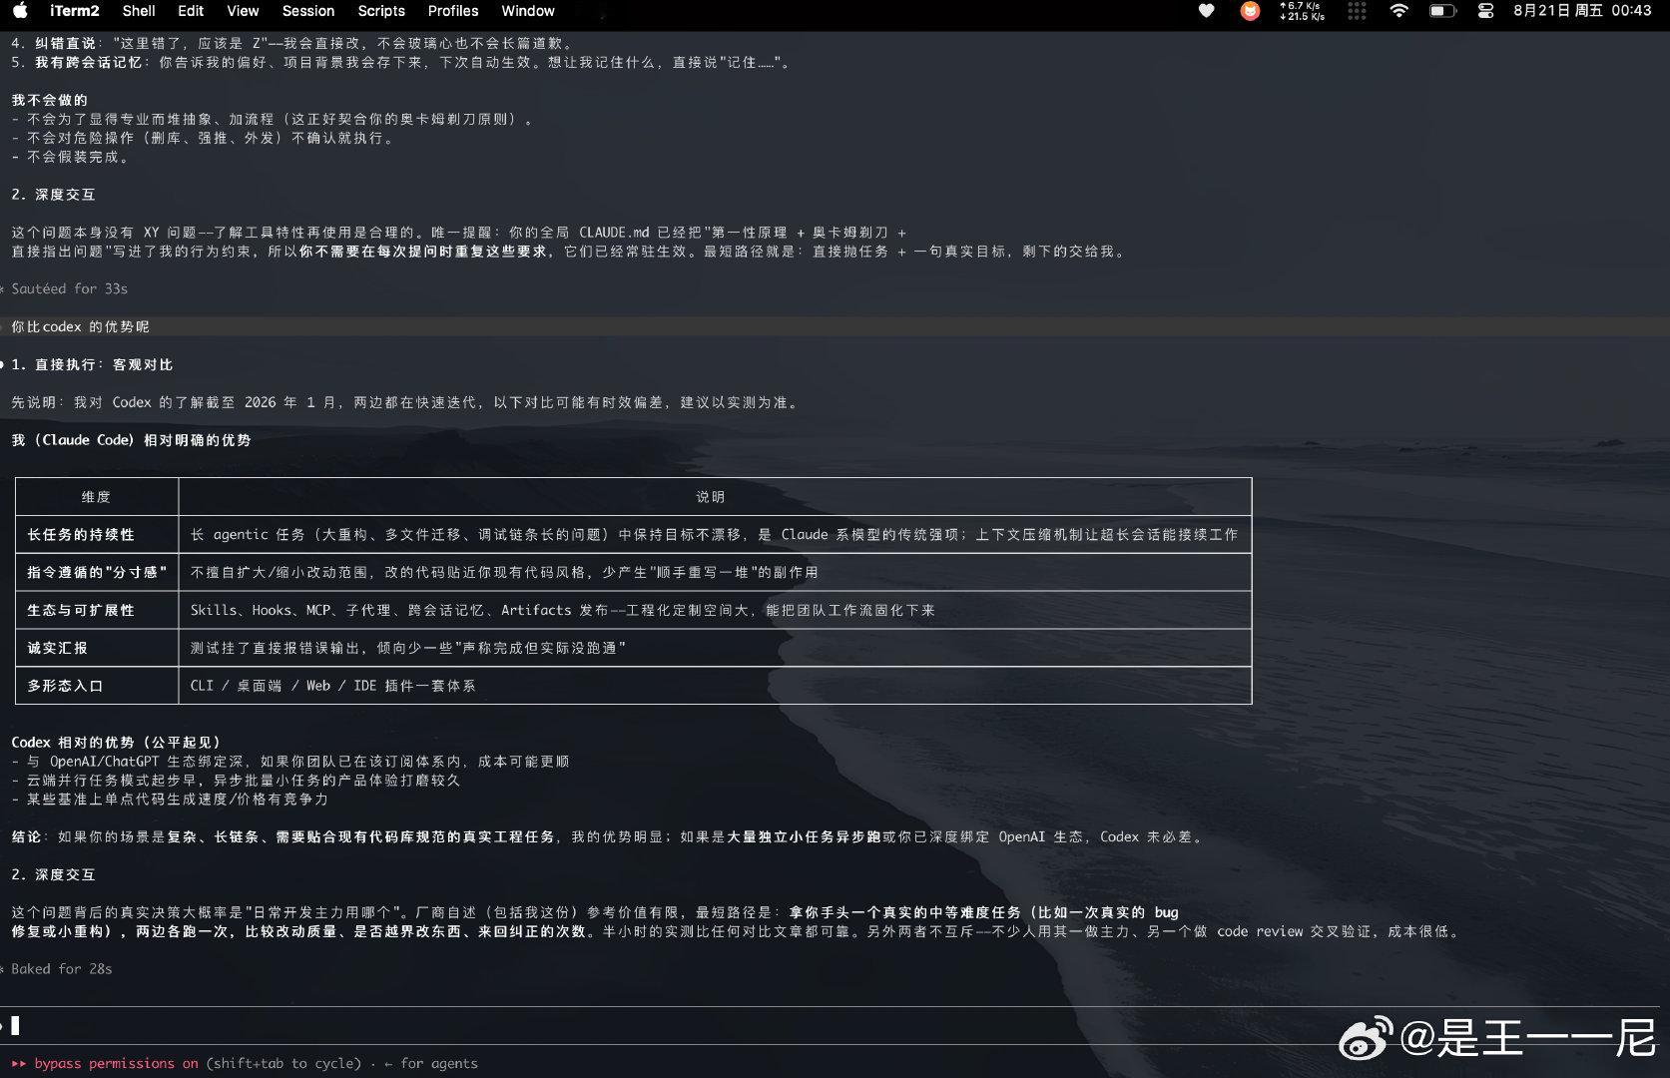Viewport: 1670px width, 1078px height.
Task: Click the line '某些基准上单点代码生成速度'
Action: [170, 799]
